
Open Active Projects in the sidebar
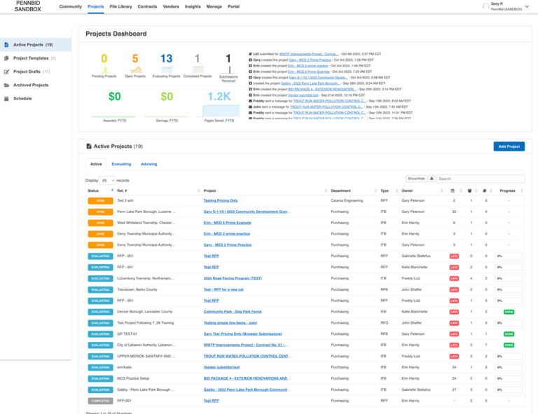(32, 44)
